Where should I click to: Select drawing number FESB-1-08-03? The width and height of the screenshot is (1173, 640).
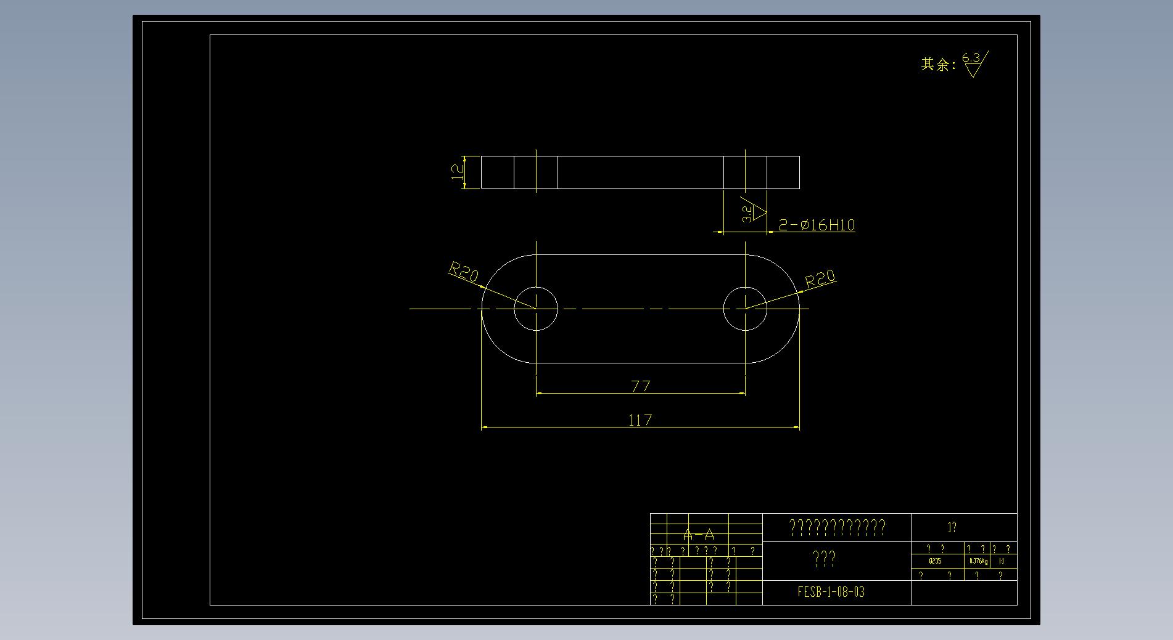point(831,592)
